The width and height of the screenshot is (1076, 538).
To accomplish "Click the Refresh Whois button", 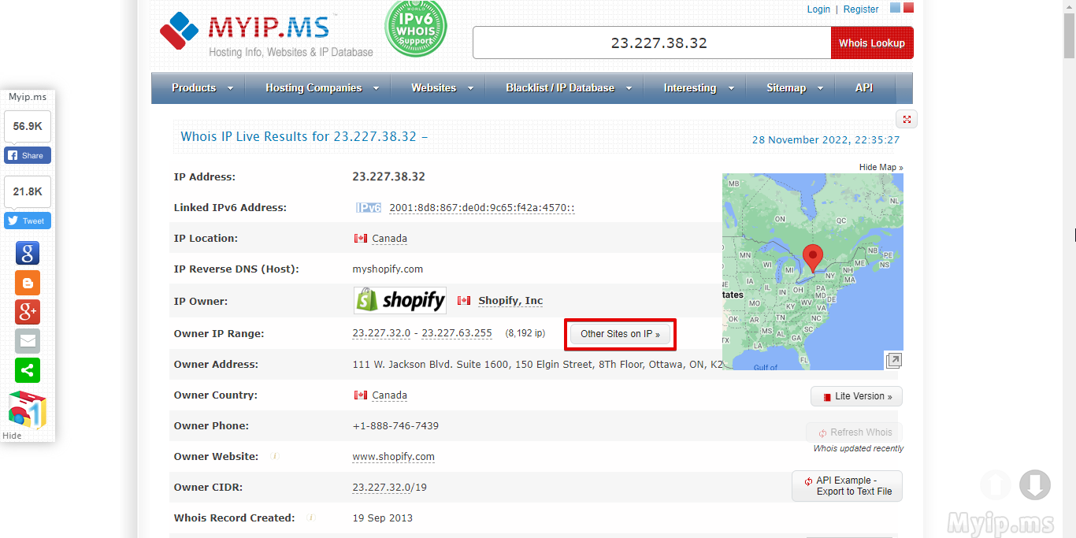I will 854,432.
